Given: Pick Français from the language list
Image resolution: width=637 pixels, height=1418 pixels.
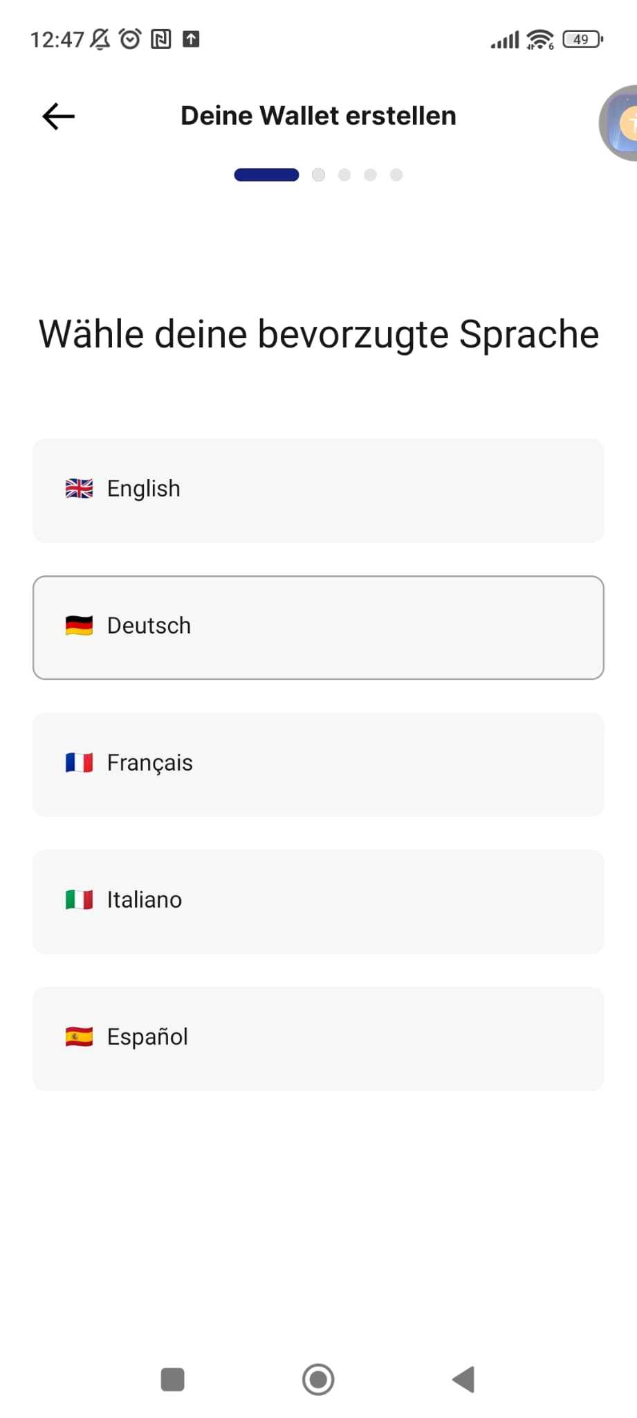Looking at the screenshot, I should pyautogui.click(x=318, y=764).
